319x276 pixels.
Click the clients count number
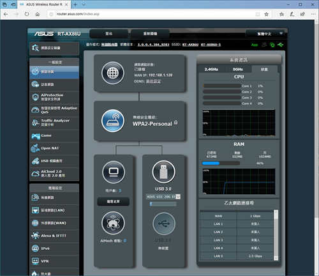click(x=120, y=190)
